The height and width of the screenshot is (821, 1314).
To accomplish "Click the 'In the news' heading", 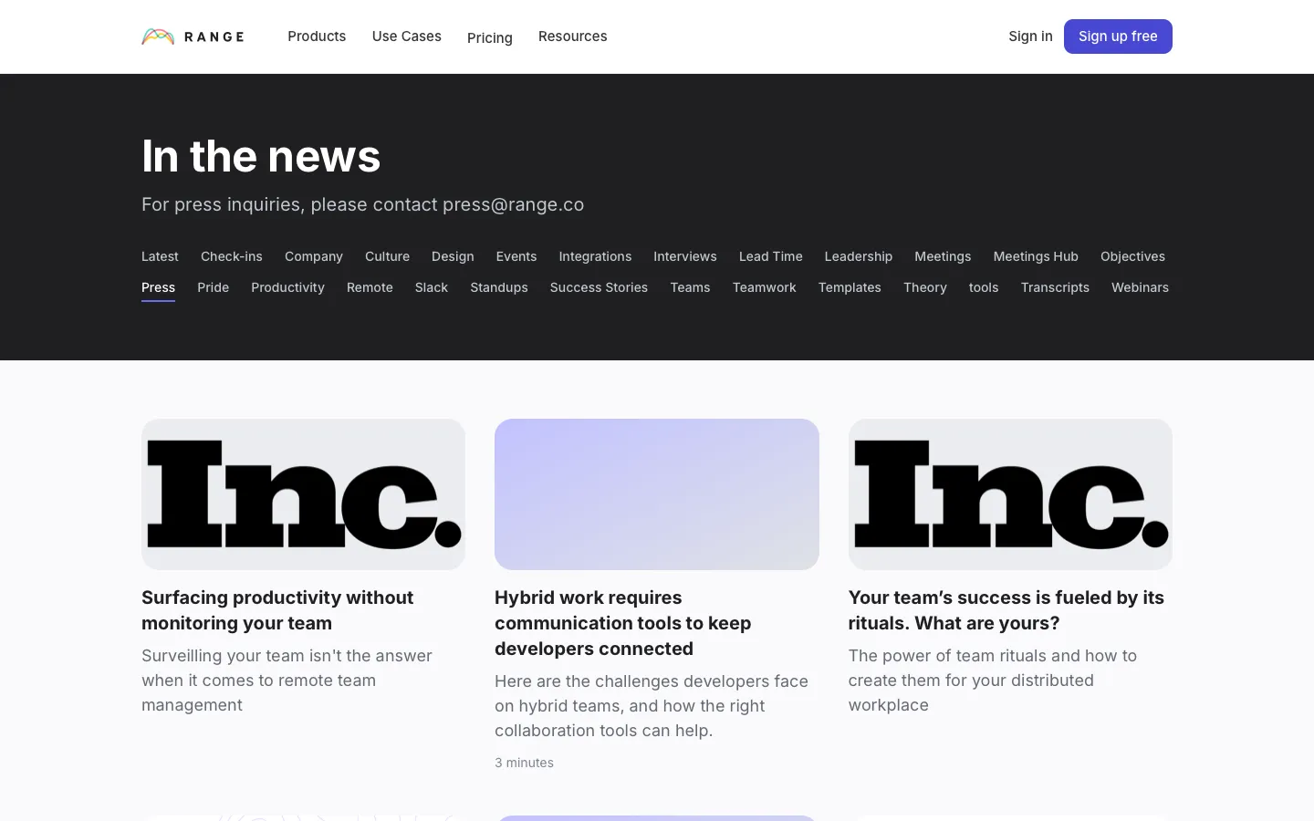I will (261, 156).
